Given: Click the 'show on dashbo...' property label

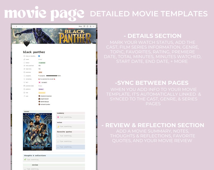Looking at the screenshot, I should pos(31,56).
